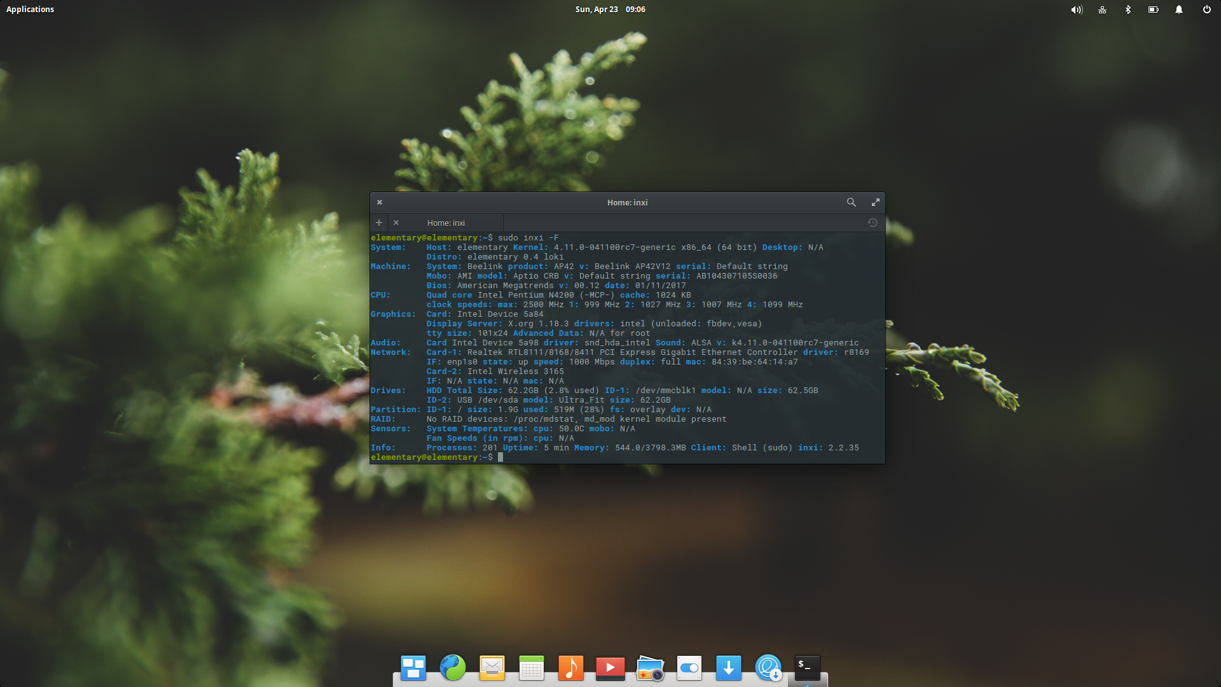The image size is (1221, 687).
Task: Select the Home: inxi tab
Action: (x=446, y=223)
